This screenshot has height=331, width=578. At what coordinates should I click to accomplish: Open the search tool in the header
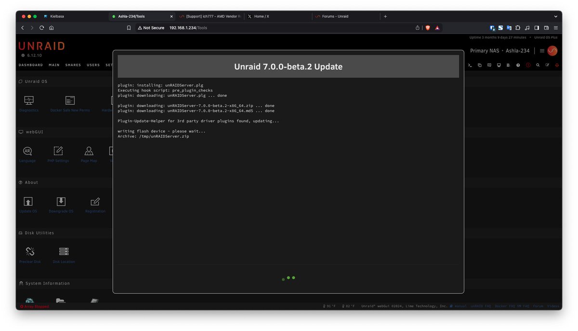(x=538, y=65)
